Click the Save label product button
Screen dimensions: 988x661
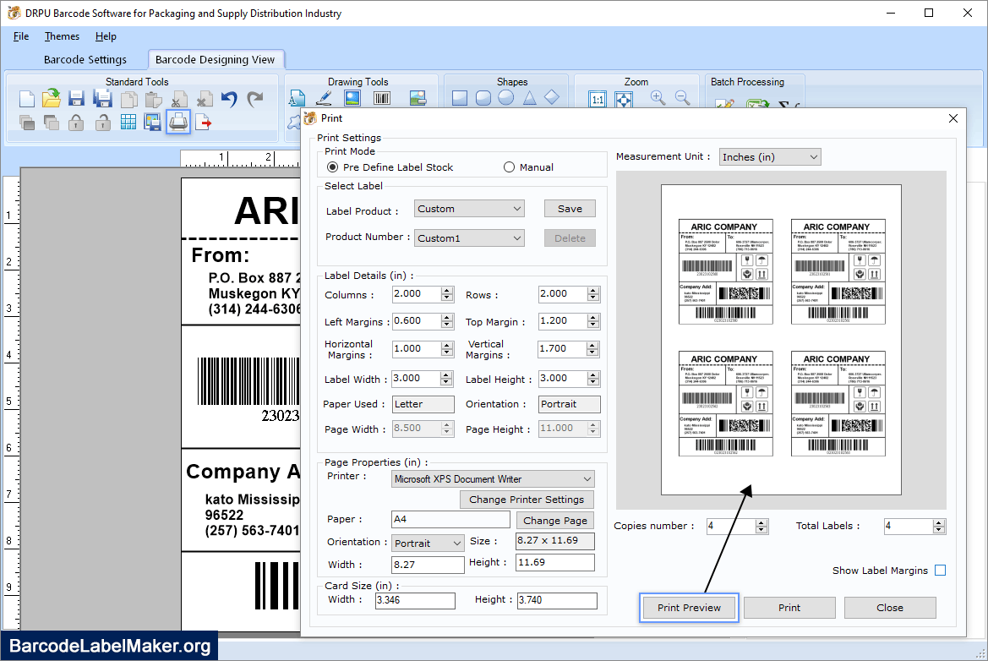pos(570,209)
